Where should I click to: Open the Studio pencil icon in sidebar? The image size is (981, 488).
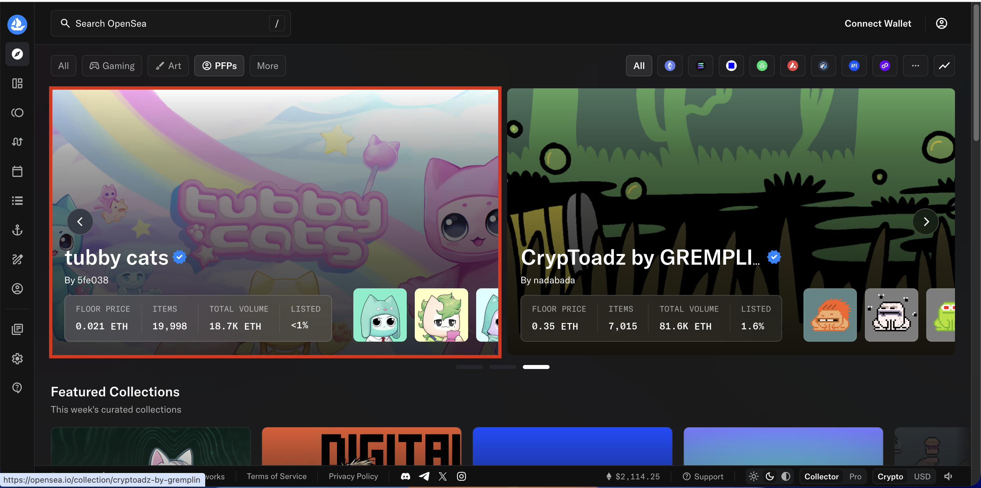point(17,259)
